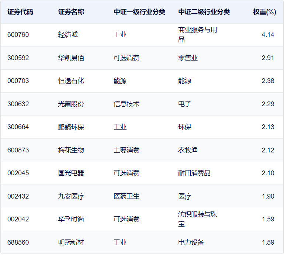284x255 pixels.
Task: Click stock code 000703
Action: pyautogui.click(x=18, y=81)
